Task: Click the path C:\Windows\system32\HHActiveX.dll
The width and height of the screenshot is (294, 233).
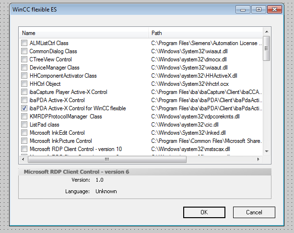Action: point(194,76)
